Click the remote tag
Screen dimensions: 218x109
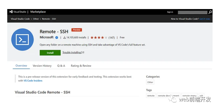click(151, 96)
